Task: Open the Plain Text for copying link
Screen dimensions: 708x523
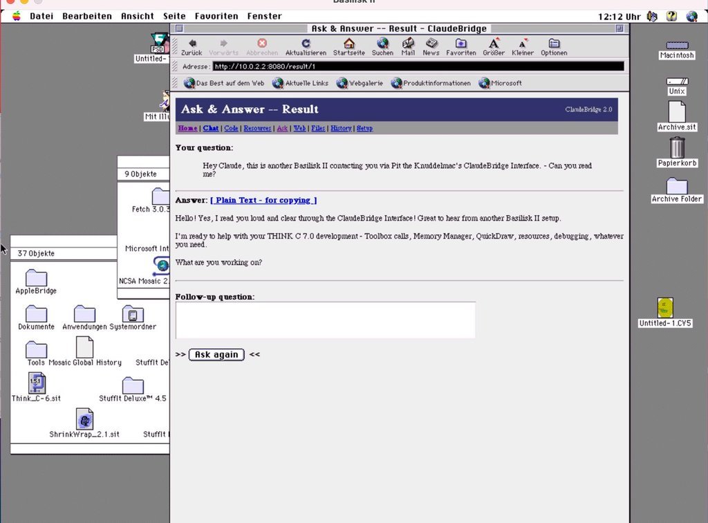Action: click(x=263, y=200)
